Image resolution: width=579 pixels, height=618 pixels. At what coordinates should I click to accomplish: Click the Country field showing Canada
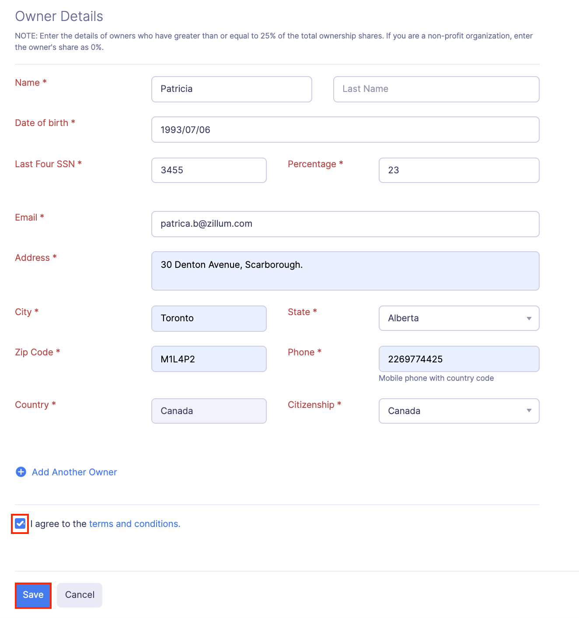point(209,411)
